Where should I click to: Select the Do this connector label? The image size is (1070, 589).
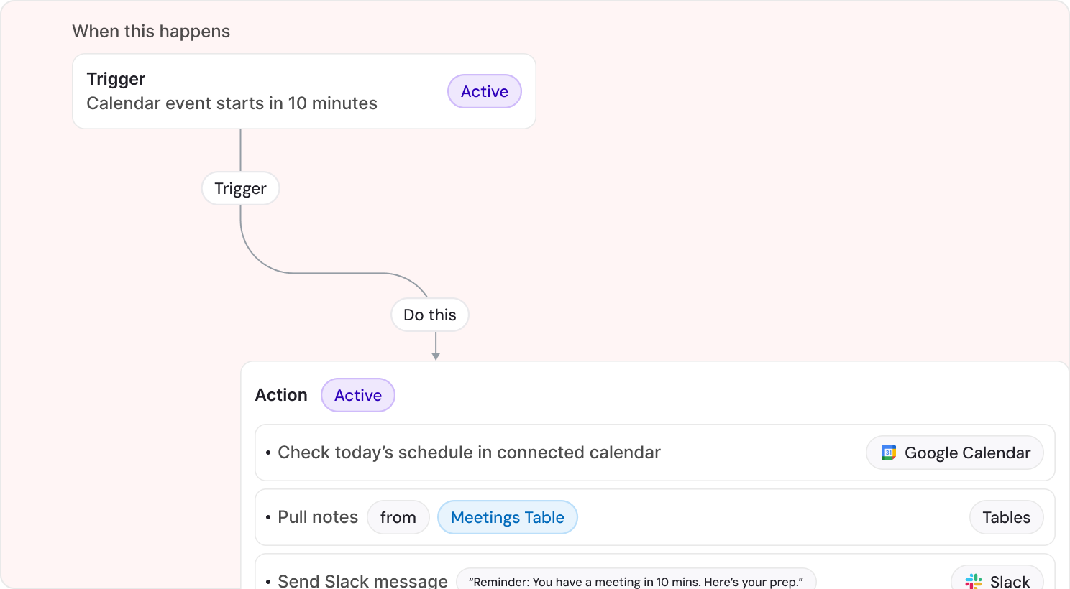430,315
